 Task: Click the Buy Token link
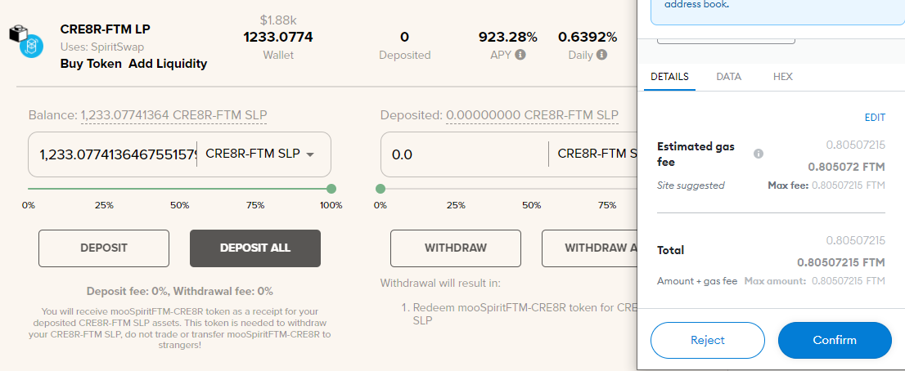(91, 64)
